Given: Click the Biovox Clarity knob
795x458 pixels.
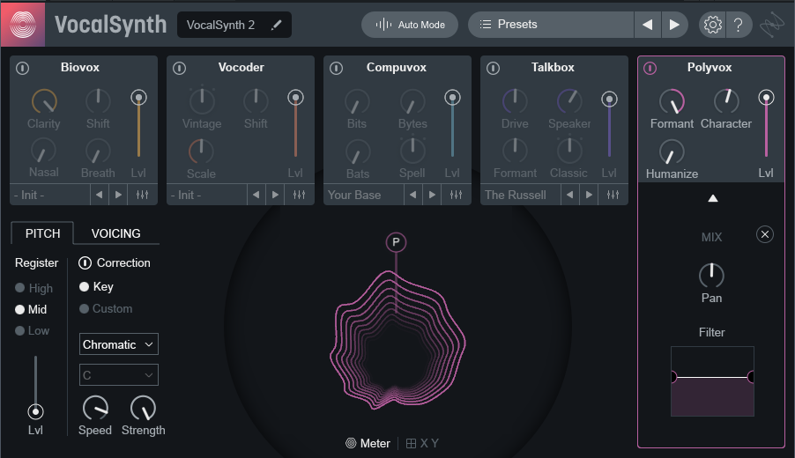Looking at the screenshot, I should pos(45,101).
